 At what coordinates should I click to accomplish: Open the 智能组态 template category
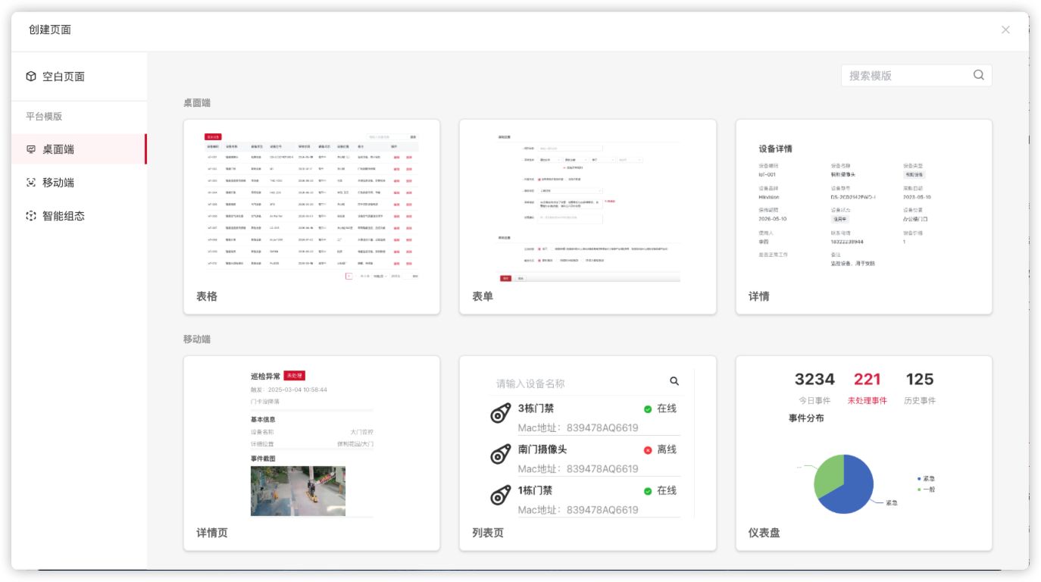coord(64,216)
